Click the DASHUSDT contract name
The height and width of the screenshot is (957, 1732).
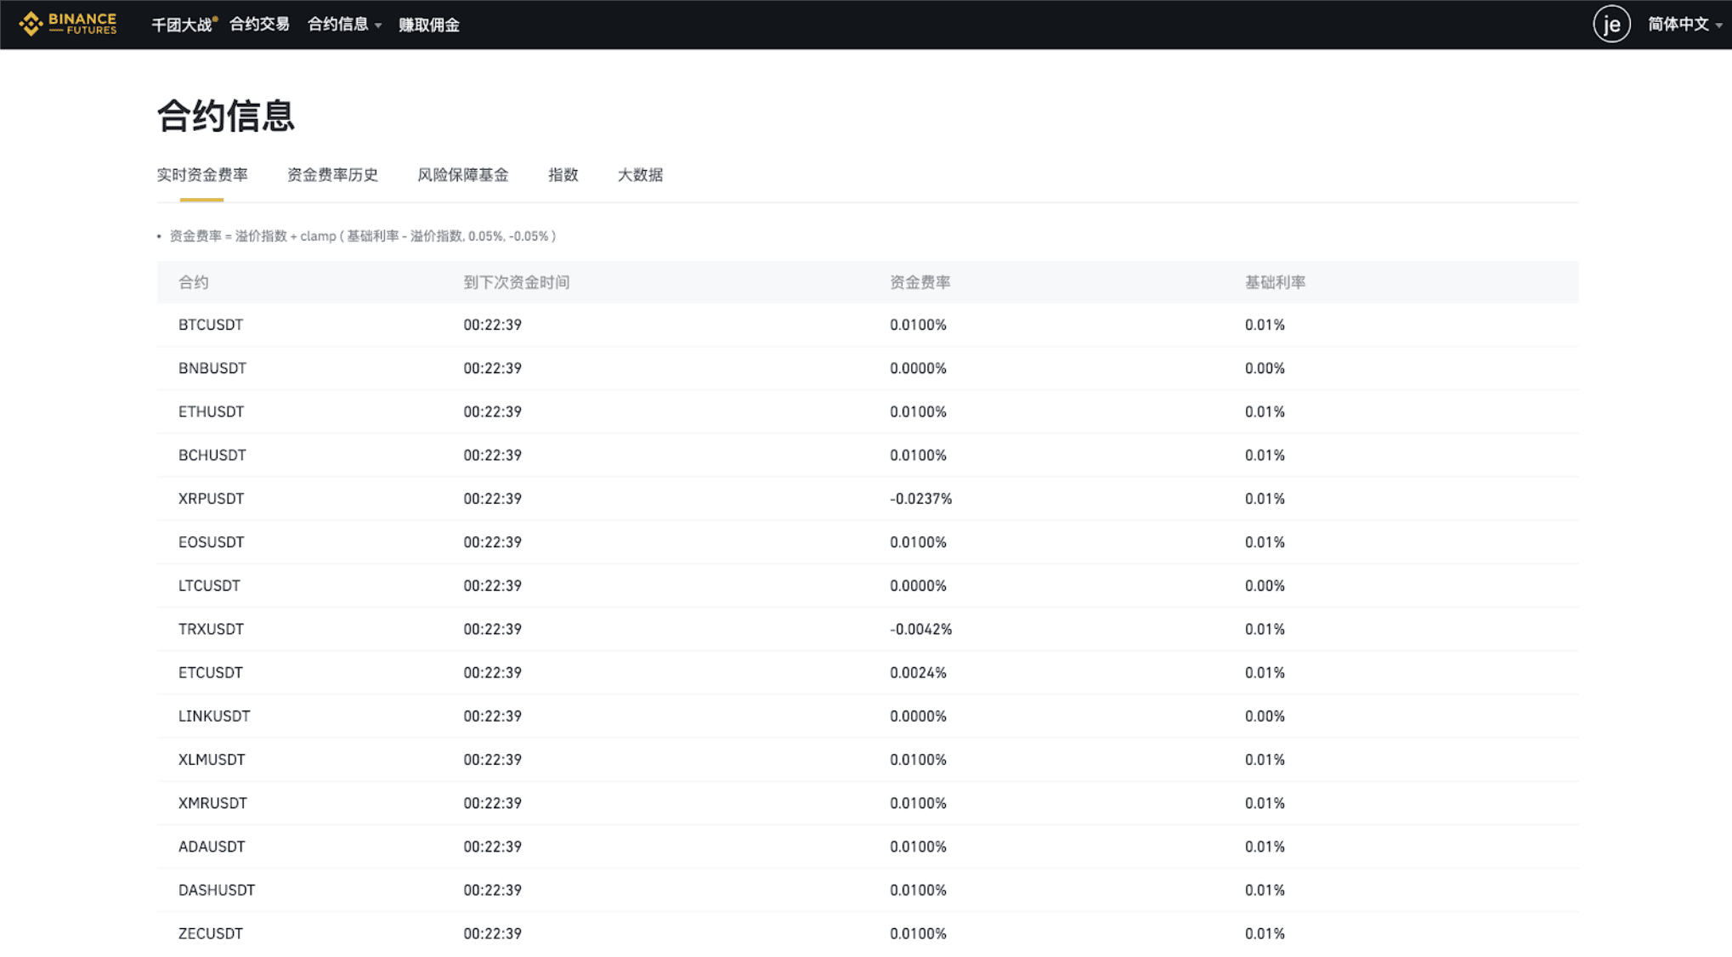point(217,890)
